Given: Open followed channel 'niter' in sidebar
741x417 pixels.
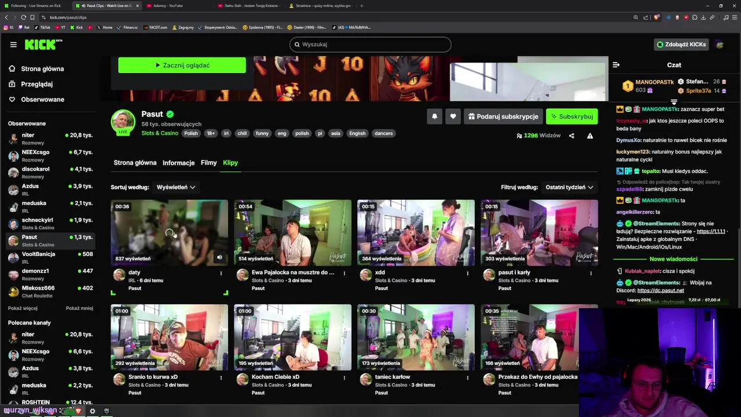Looking at the screenshot, I should click(50, 138).
